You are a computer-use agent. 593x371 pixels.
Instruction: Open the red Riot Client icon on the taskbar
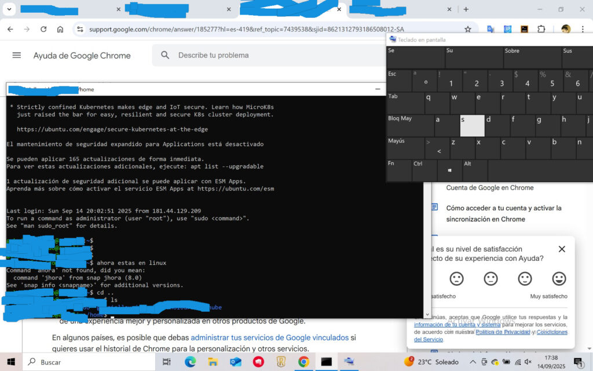[x=258, y=362]
